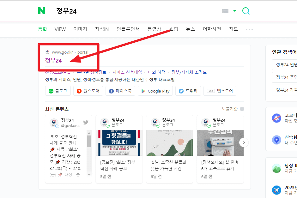Click the www.gov.kr portal URL
Image resolution: width=297 pixels, height=198 pixels.
(x=70, y=52)
